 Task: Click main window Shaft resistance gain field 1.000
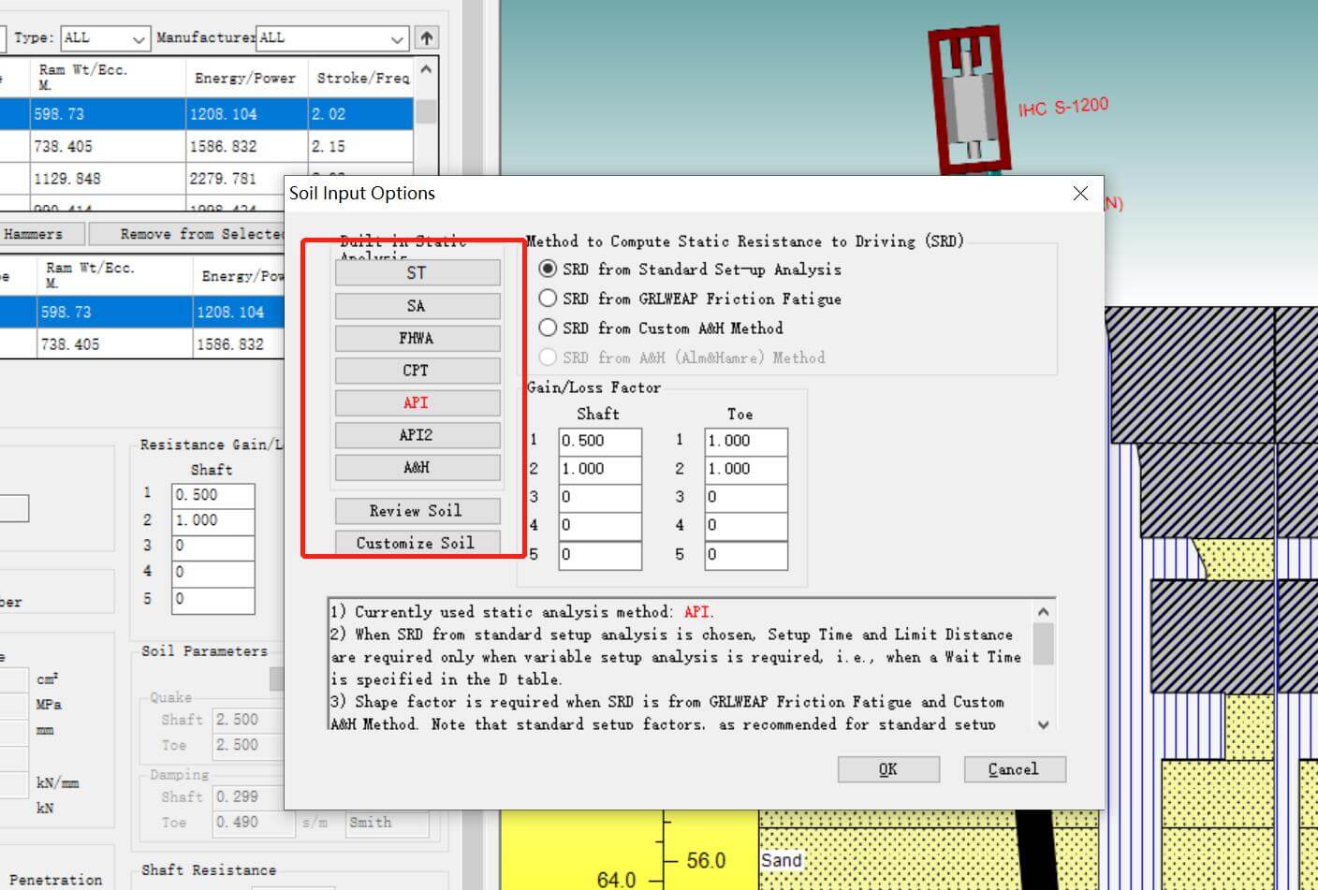(213, 520)
